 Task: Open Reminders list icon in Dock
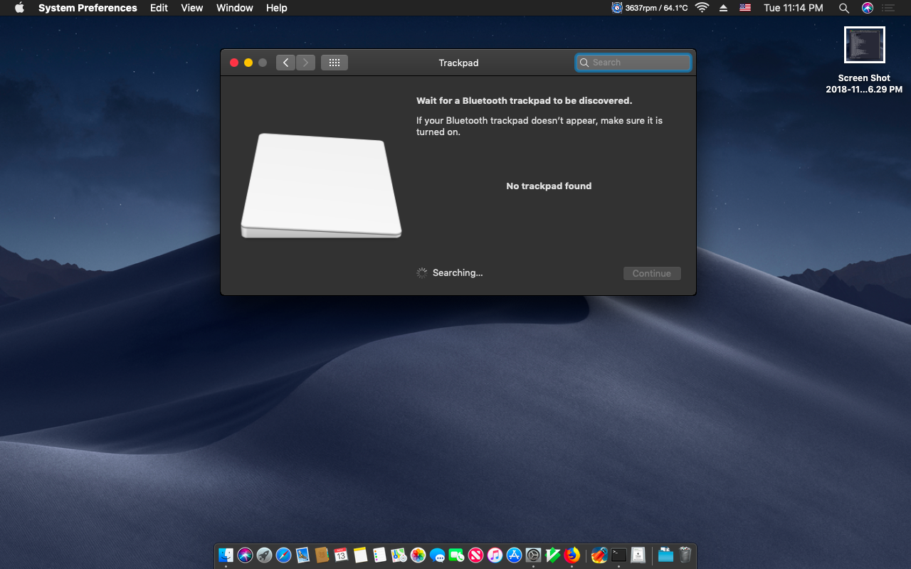tap(379, 555)
